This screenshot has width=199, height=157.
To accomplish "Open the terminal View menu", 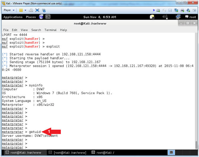I will pyautogui.click(x=24, y=30).
